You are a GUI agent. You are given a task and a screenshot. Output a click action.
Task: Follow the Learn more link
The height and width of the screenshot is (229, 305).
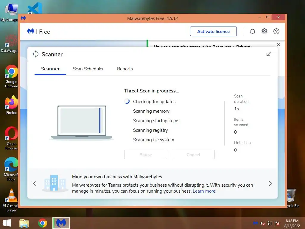[204, 191]
